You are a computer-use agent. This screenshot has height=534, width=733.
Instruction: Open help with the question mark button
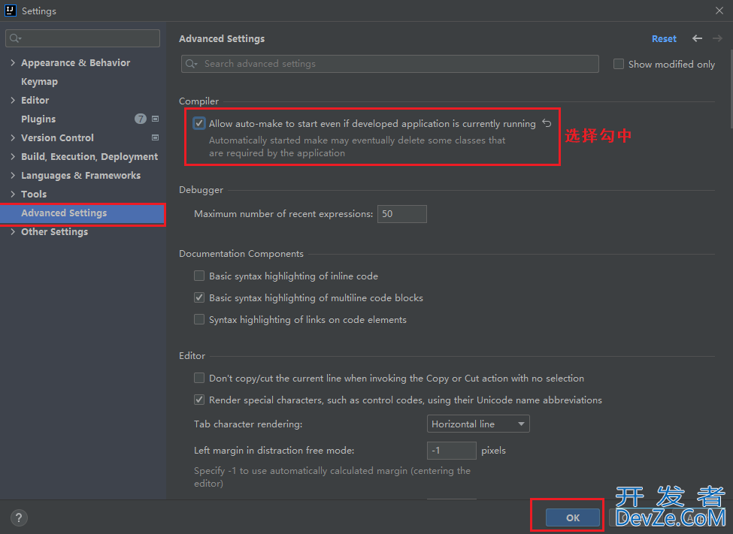pos(19,517)
